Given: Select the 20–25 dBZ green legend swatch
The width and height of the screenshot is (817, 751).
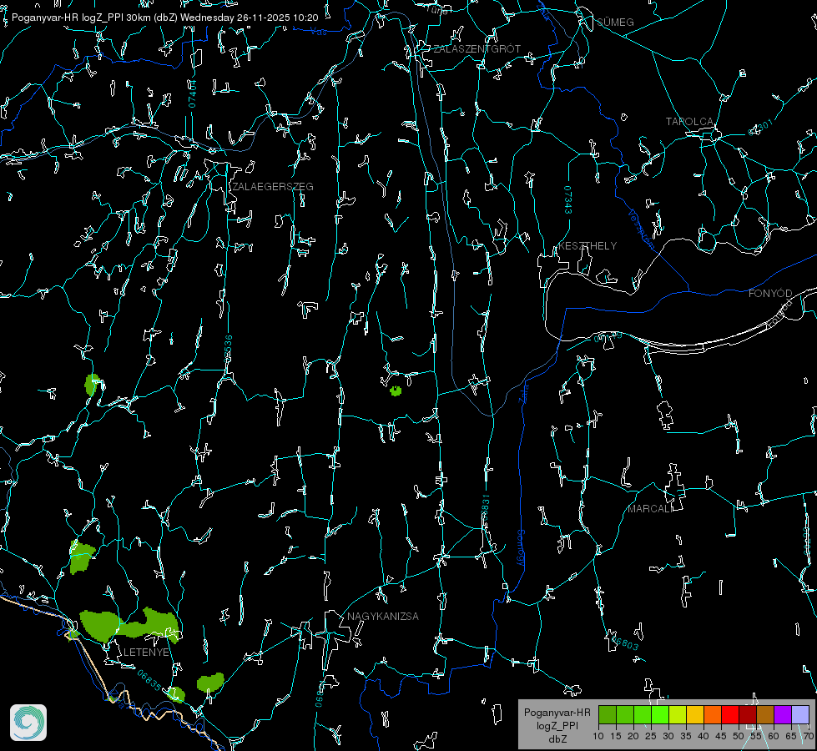Looking at the screenshot, I should pyautogui.click(x=643, y=714).
